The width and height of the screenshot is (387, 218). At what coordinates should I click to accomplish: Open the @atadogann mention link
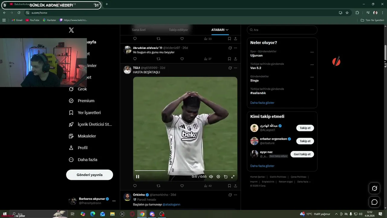pyautogui.click(x=171, y=204)
